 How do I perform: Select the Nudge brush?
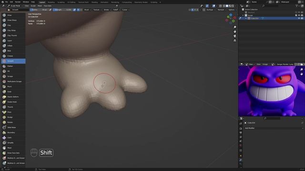(13, 117)
